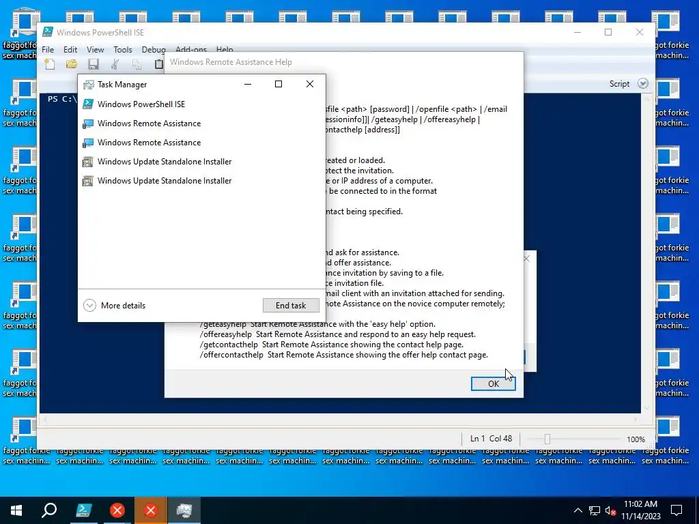
Task: Open the Tools menu in PowerShell ISE
Action: click(123, 49)
